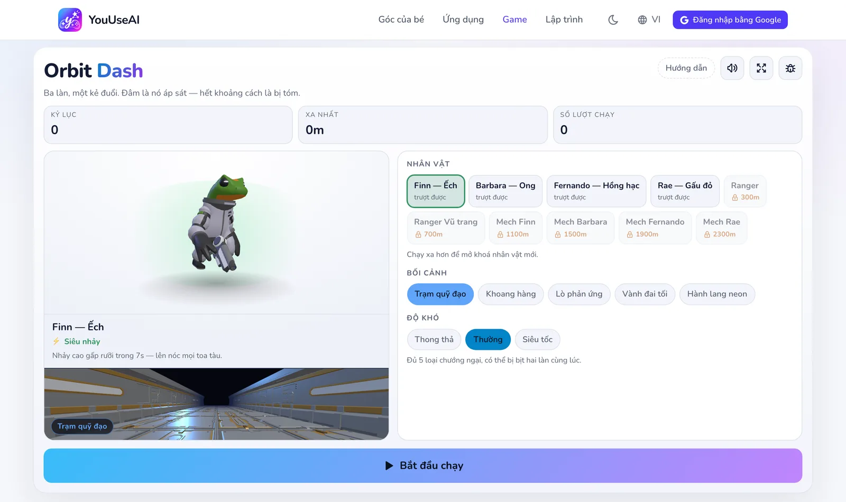This screenshot has height=502, width=846.
Task: Pick the Rae — Gấu đỏ character
Action: 685,191
